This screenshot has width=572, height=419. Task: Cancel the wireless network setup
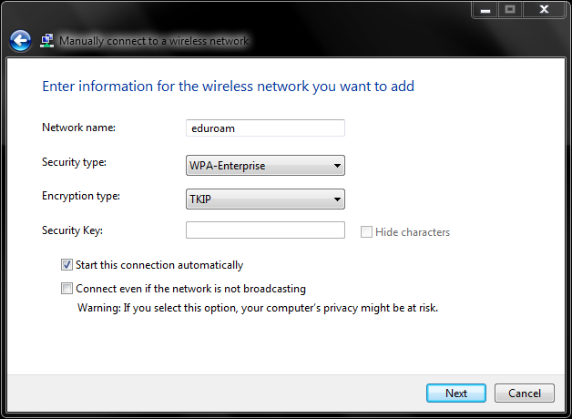pos(525,393)
